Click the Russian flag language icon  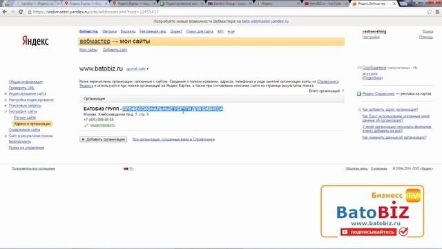click(x=126, y=169)
